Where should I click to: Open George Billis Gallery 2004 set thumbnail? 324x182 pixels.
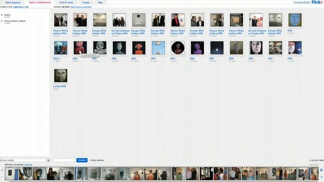click(x=139, y=20)
